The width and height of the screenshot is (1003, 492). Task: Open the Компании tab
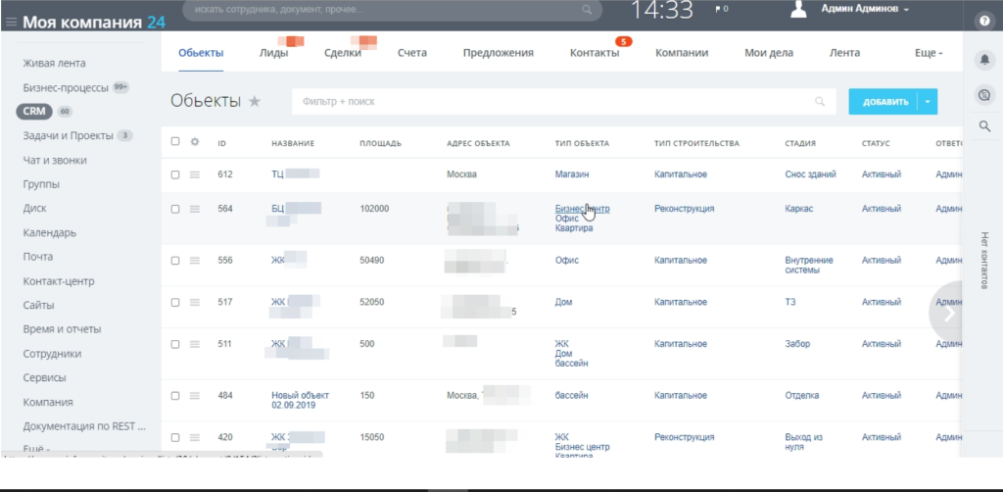[682, 53]
